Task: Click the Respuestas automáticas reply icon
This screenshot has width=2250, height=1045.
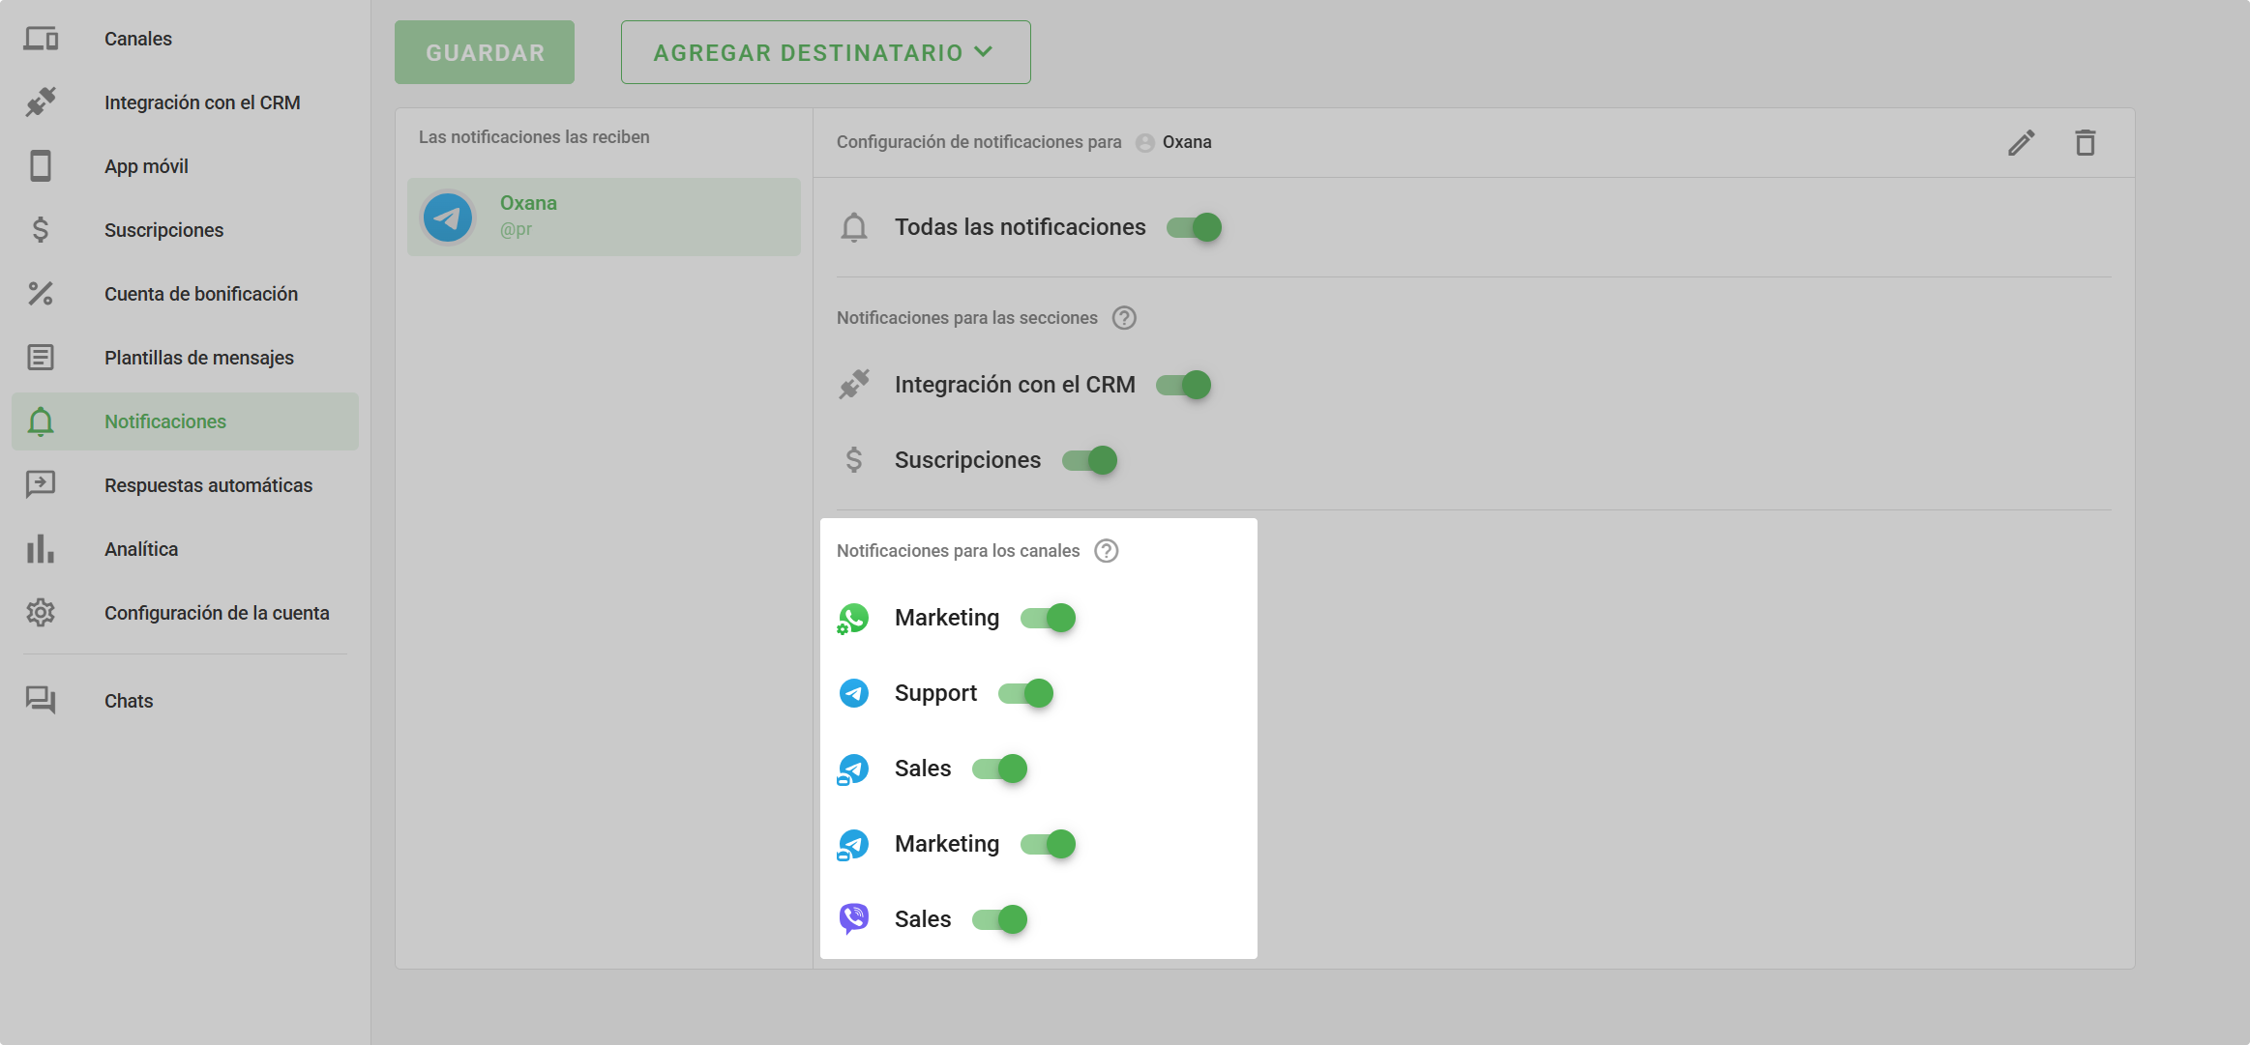Action: [41, 485]
